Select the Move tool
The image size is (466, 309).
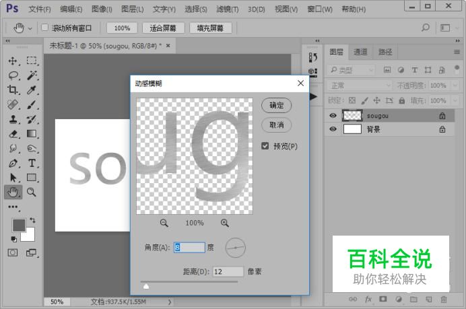[x=13, y=61]
